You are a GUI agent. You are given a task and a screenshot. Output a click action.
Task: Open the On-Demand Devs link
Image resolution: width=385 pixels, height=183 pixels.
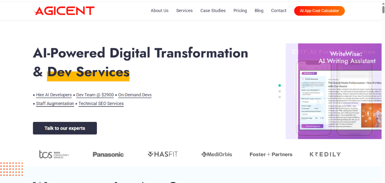[135, 95]
